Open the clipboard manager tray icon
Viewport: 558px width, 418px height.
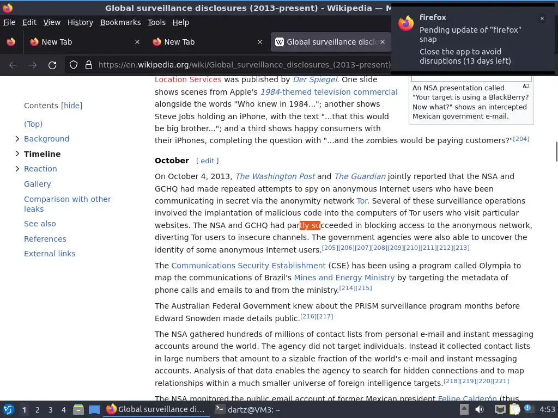tap(514, 409)
